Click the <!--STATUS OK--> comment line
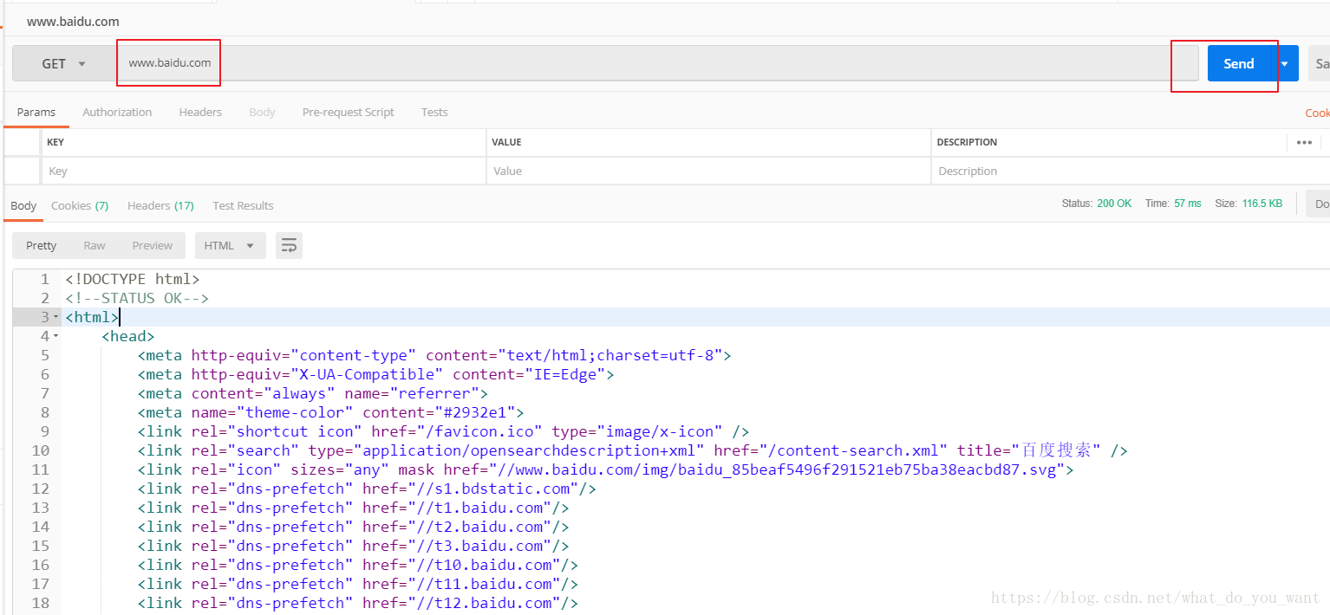1330x615 pixels. point(137,298)
